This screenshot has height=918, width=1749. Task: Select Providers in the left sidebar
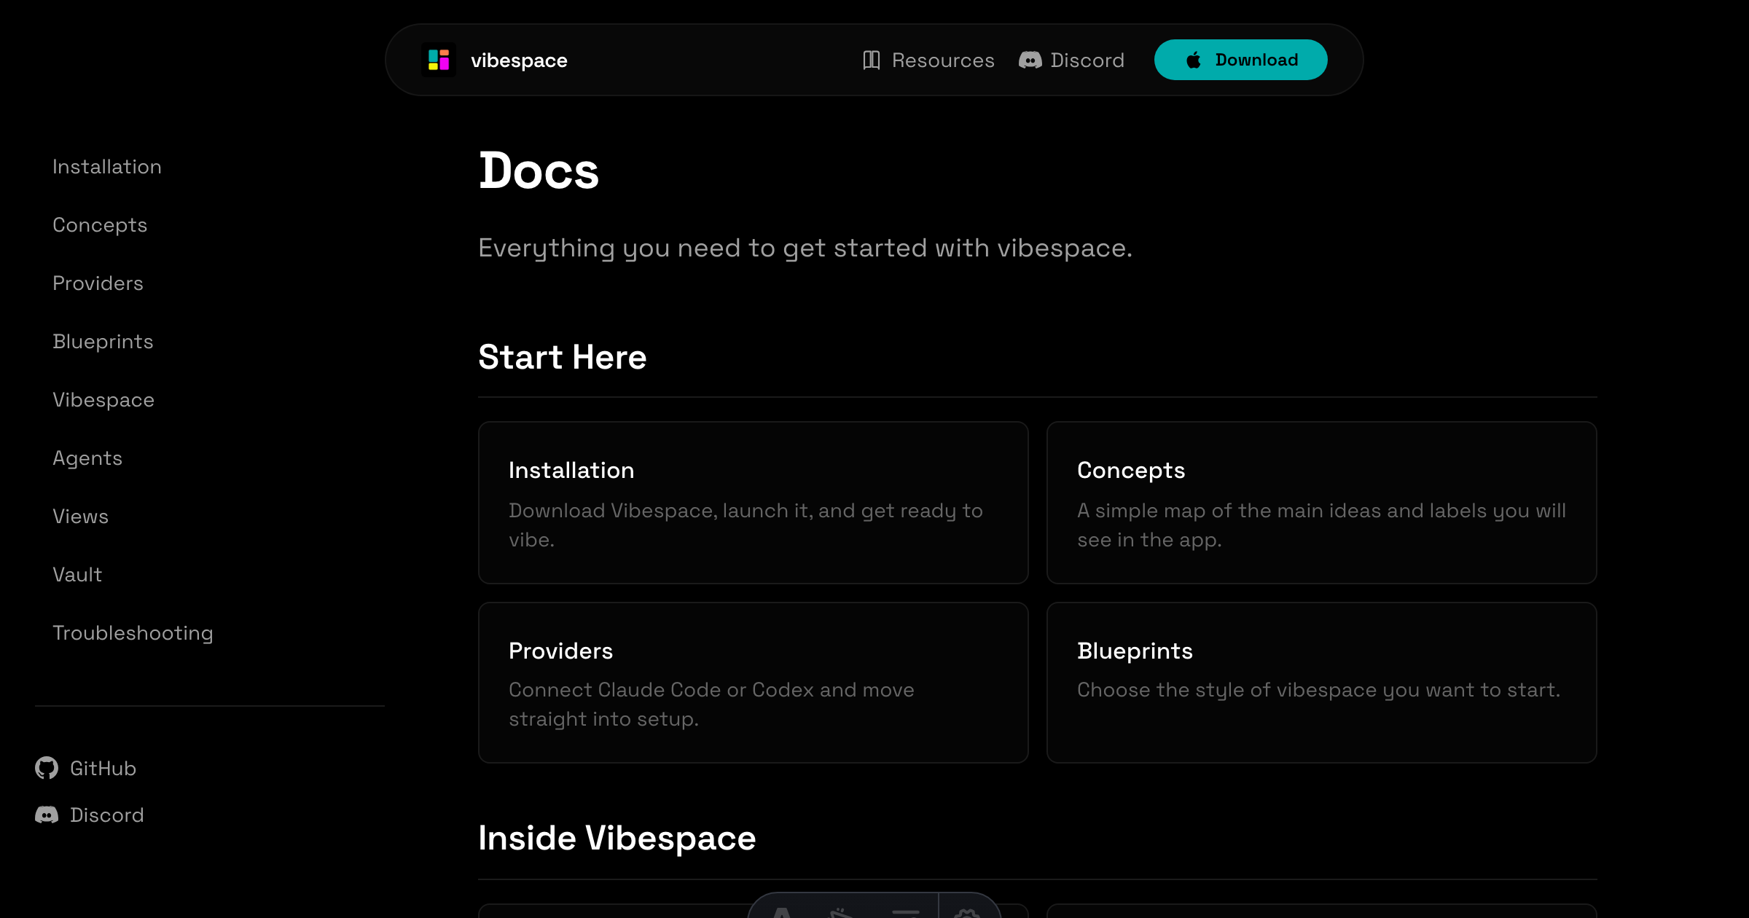tap(98, 283)
